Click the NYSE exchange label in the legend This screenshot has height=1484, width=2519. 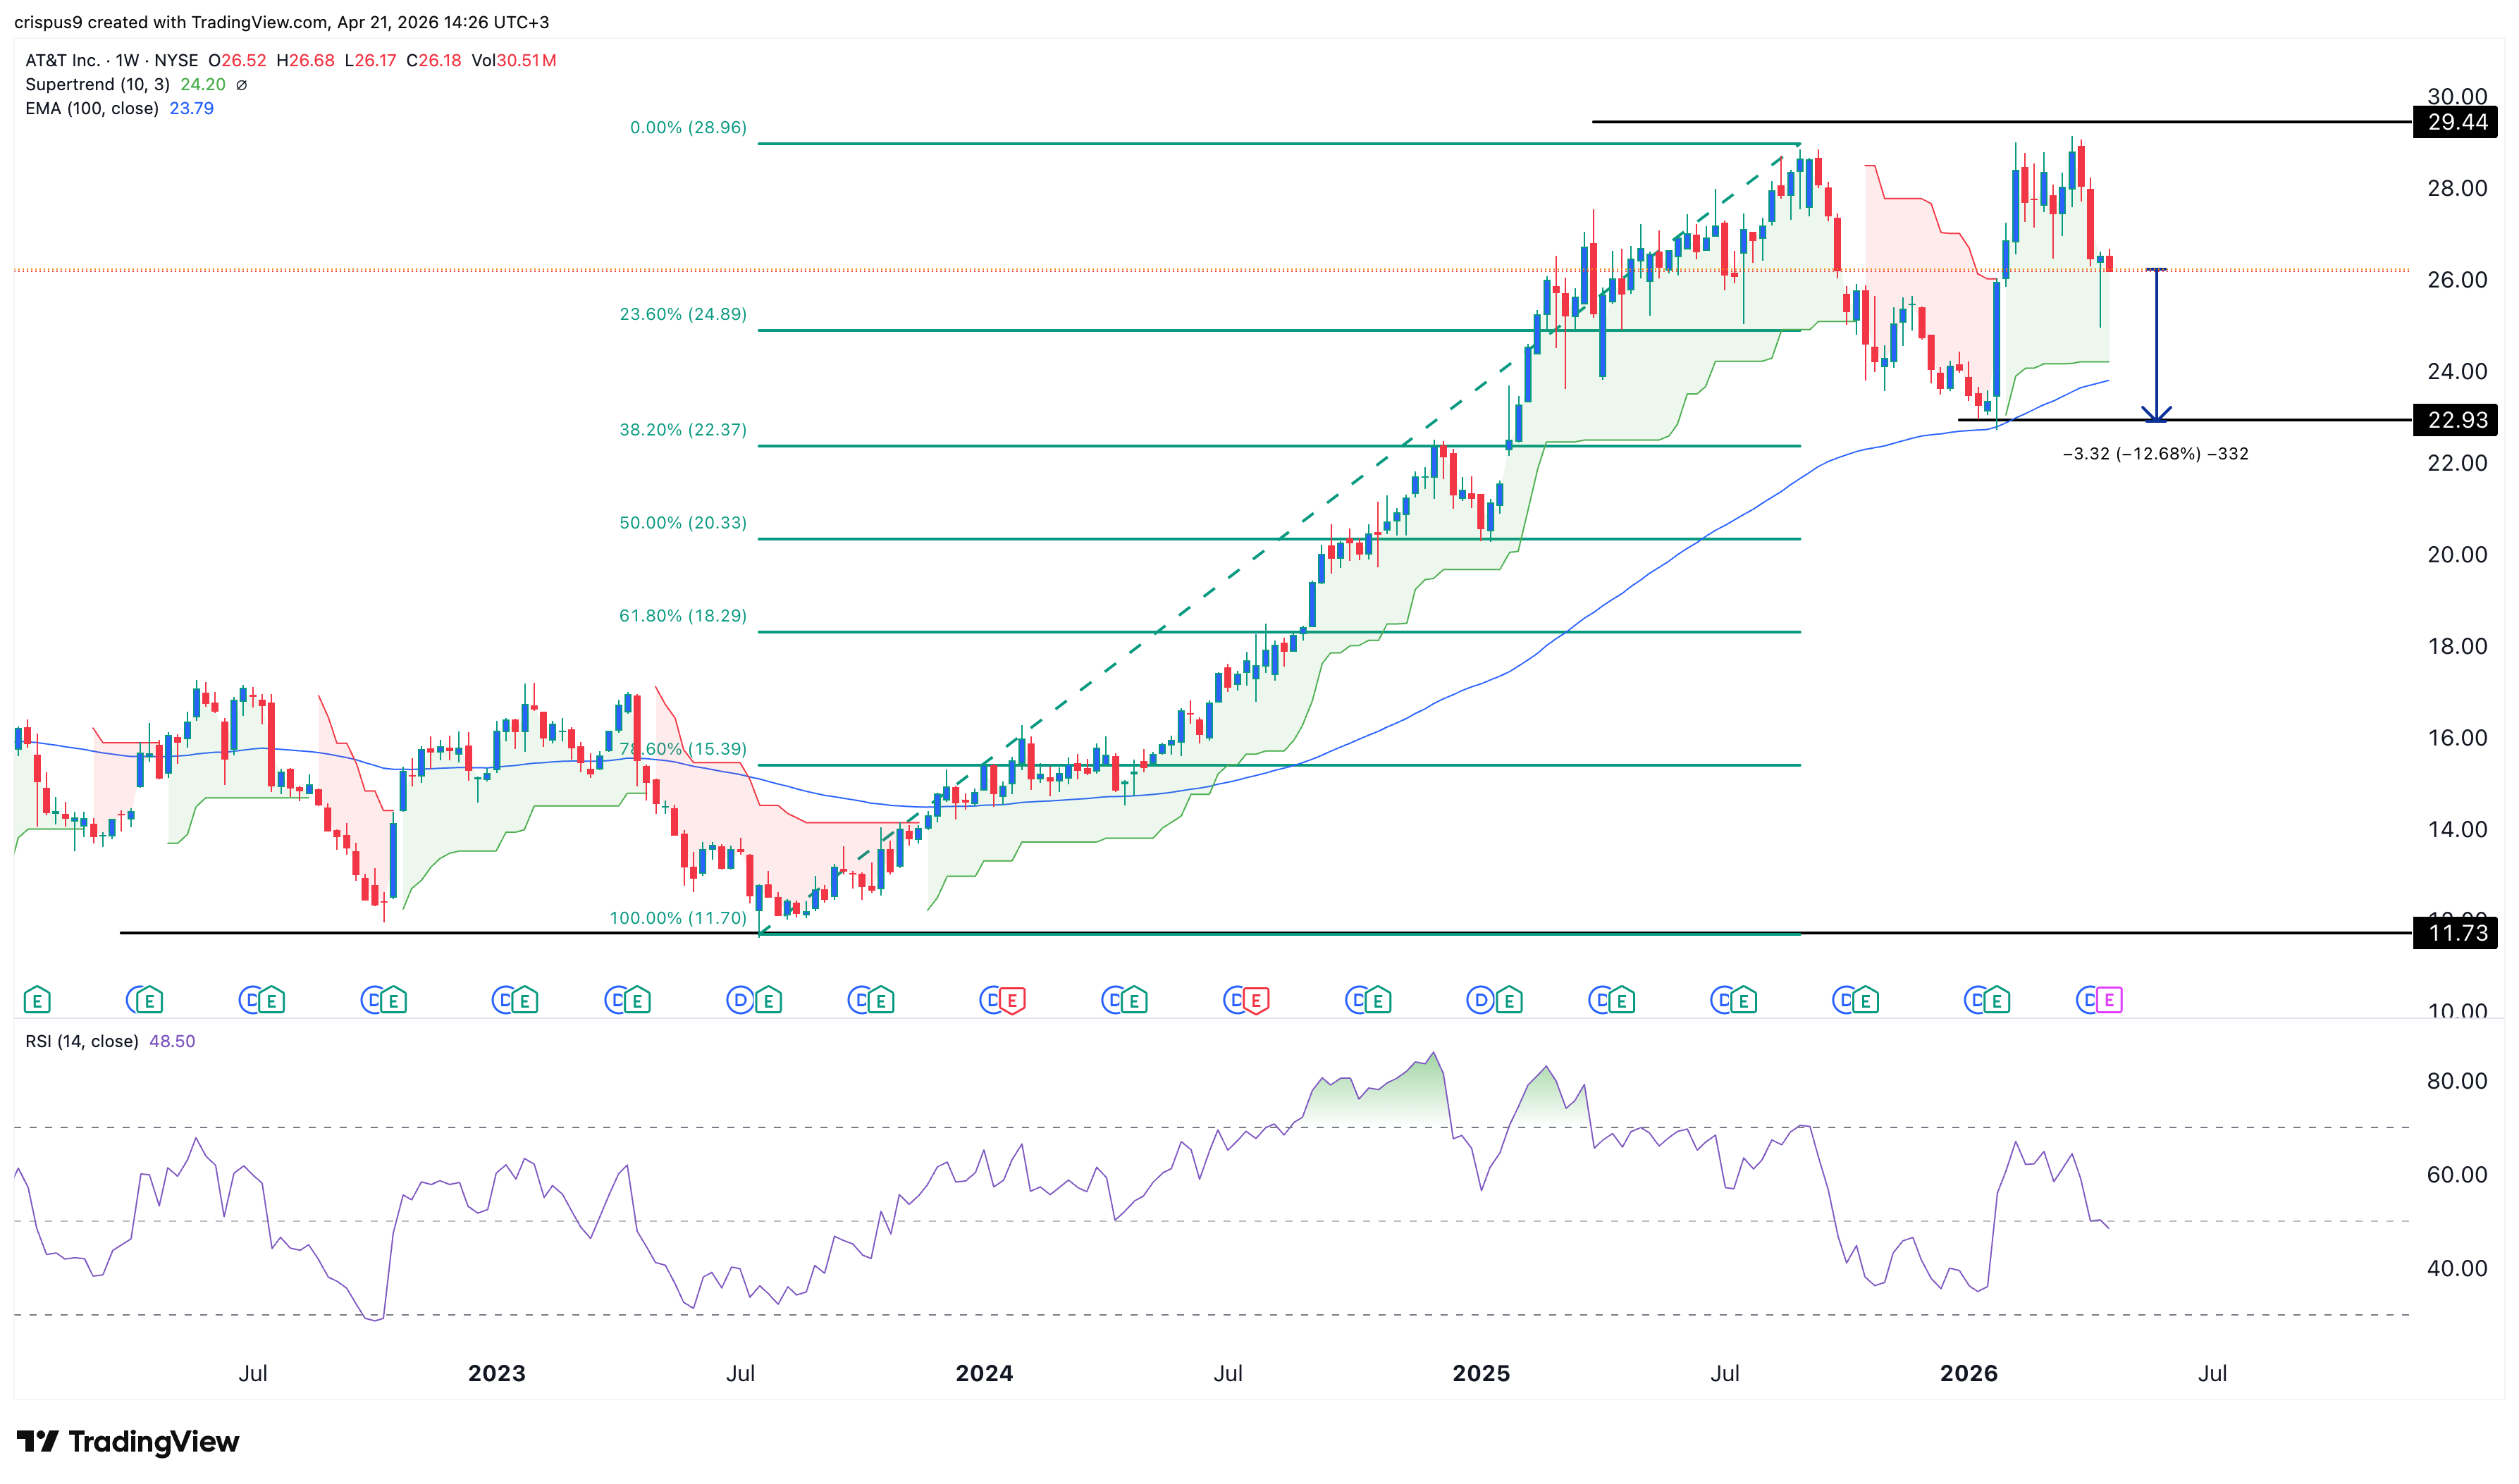[x=176, y=60]
